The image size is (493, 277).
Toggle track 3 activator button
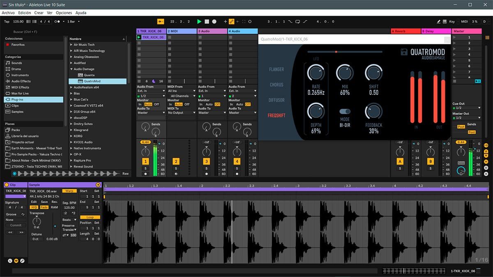206,162
